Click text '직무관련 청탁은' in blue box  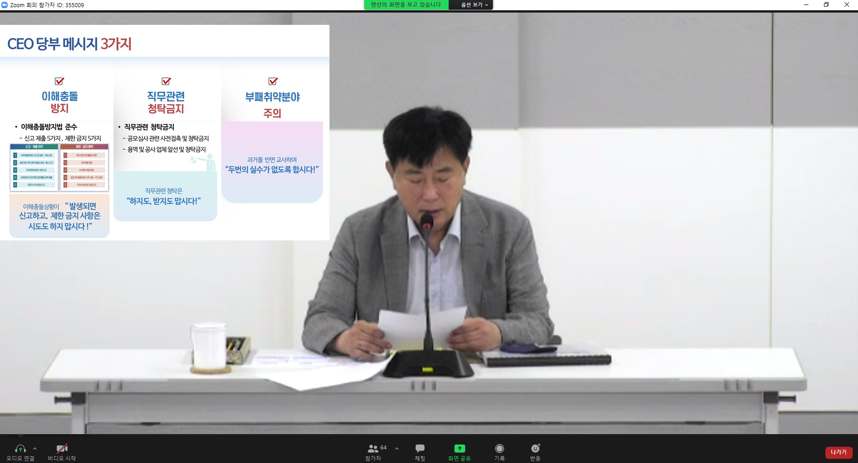(164, 191)
